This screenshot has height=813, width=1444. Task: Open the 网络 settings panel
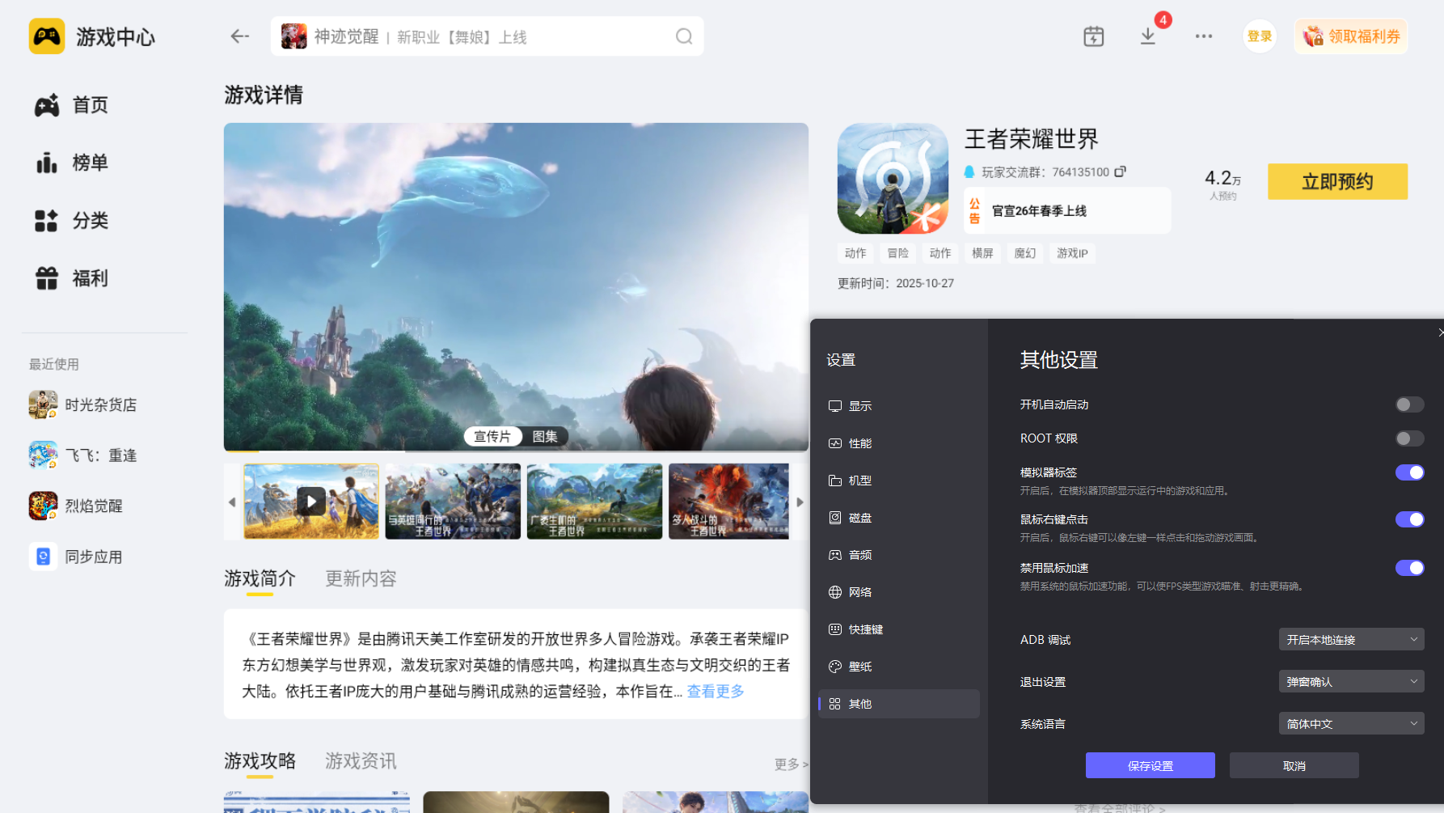[860, 591]
